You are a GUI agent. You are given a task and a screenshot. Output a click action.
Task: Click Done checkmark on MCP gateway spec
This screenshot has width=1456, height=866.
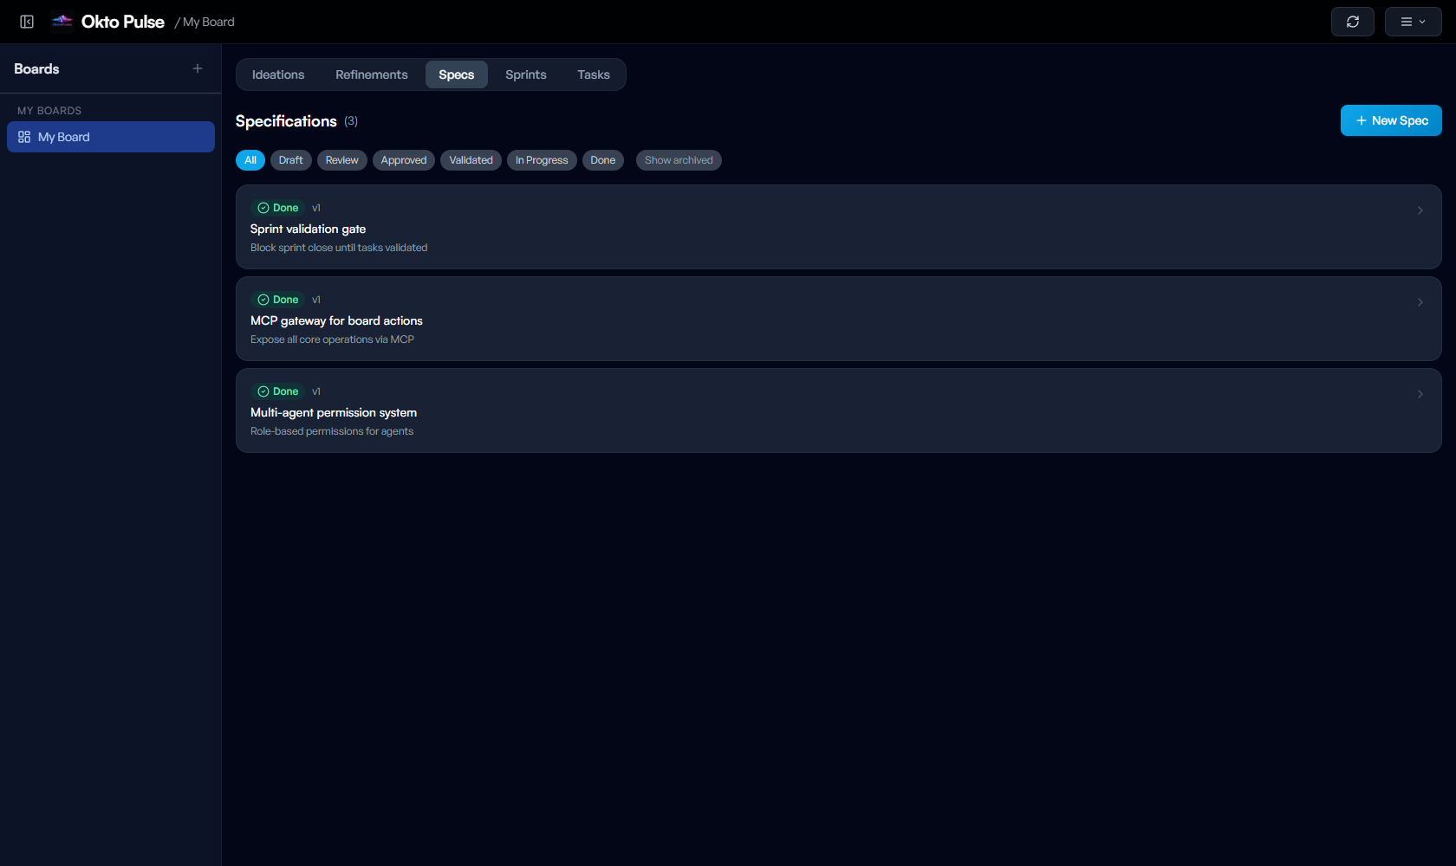pos(263,300)
